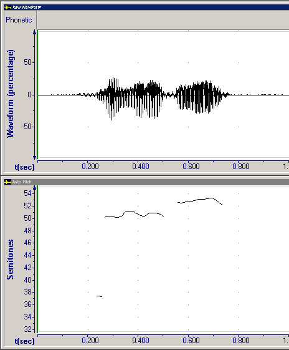Click the down arrow on waveform amplitude scale

tap(34, 157)
